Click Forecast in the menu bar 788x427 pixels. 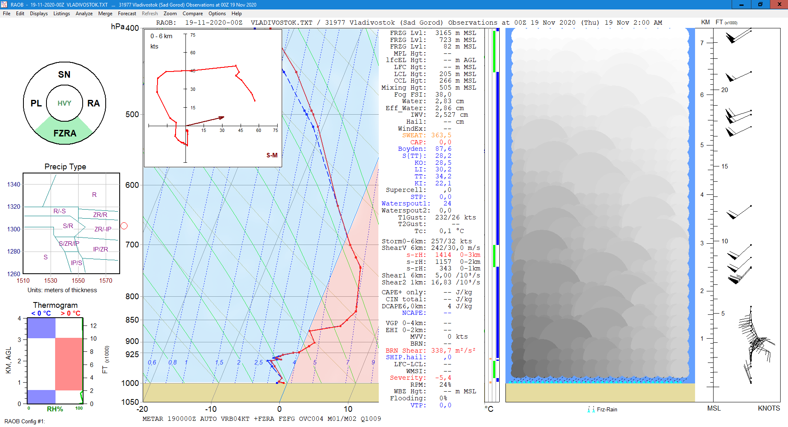click(x=127, y=14)
